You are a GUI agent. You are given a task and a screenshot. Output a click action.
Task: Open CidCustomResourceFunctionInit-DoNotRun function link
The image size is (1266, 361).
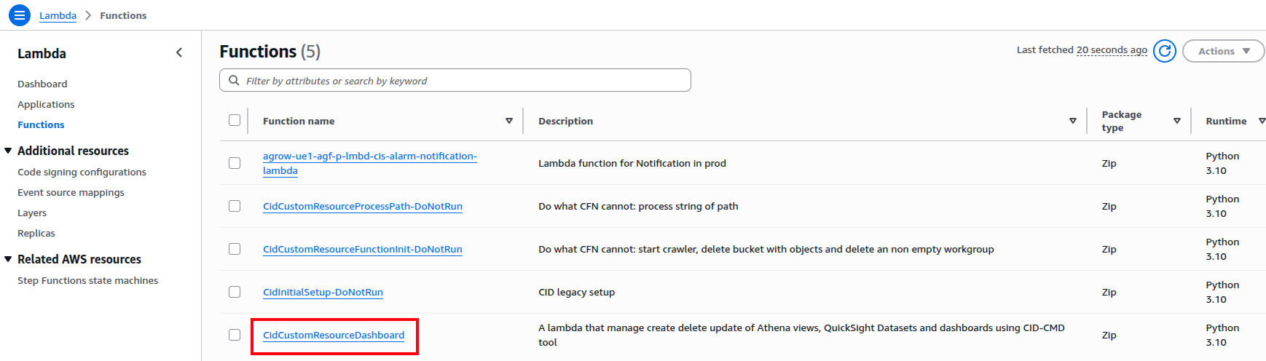(x=363, y=249)
